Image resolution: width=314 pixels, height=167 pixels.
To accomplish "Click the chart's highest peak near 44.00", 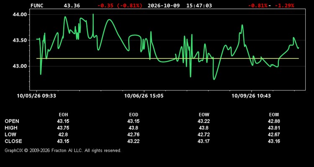I will [93, 14].
